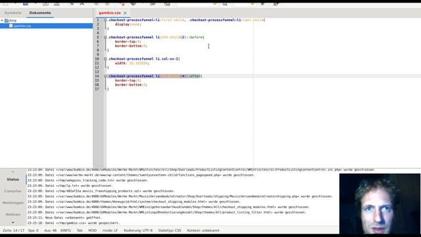Viewport: 421px width, 237px height.
Task: Click 'border-bottom:0;' on line 7
Action: pyautogui.click(x=132, y=46)
